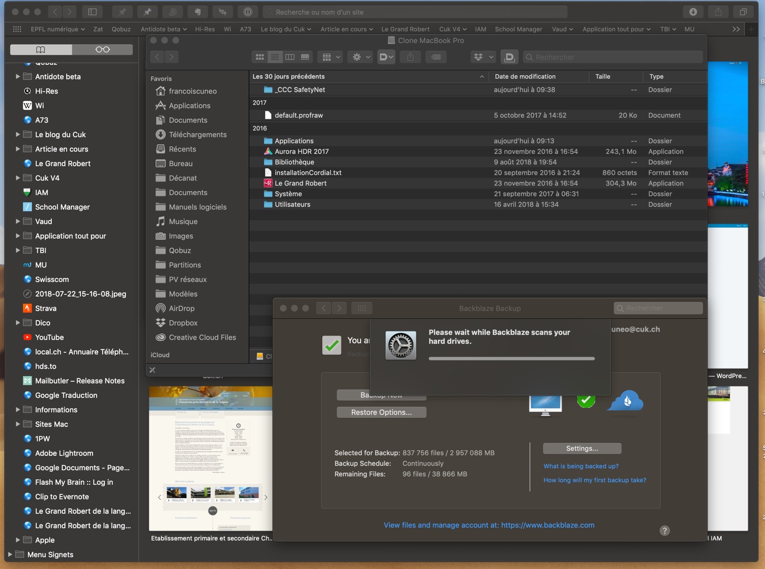Select Aurora HDR 2017 application row
Viewport: 765px width, 569px height.
point(478,152)
